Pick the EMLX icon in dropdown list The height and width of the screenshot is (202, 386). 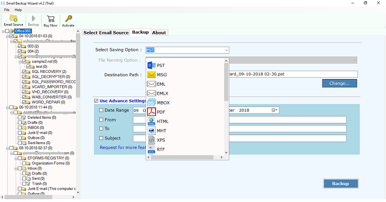click(x=151, y=94)
